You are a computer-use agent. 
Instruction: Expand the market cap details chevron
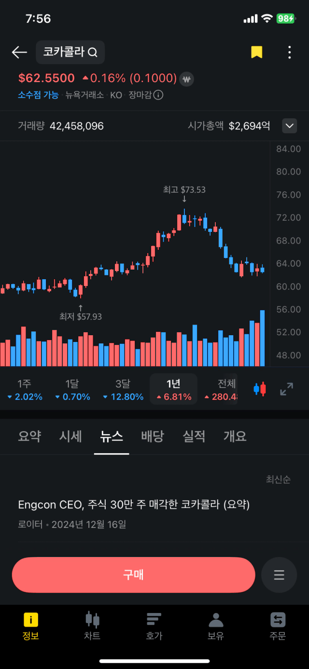[289, 126]
